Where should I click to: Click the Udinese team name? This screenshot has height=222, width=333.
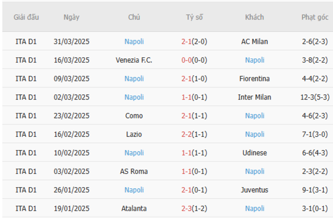pos(255,153)
